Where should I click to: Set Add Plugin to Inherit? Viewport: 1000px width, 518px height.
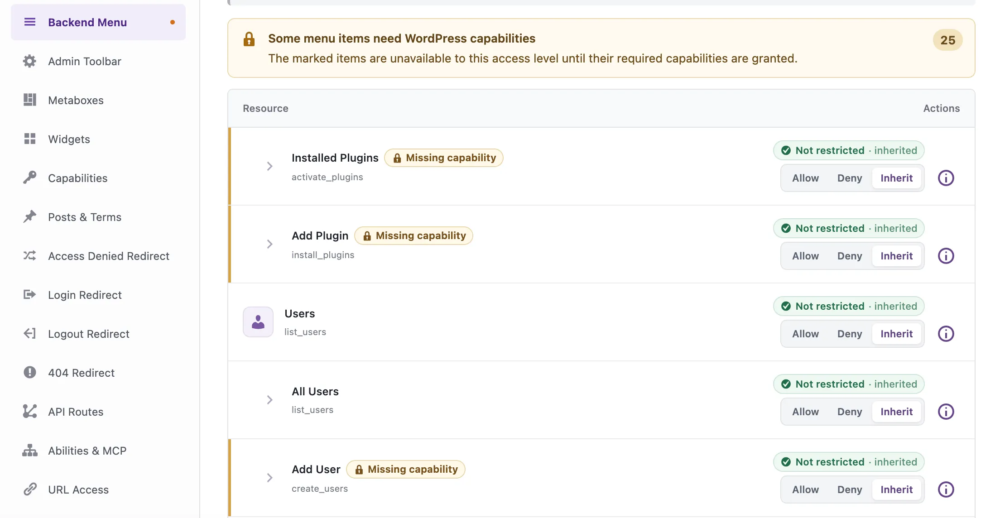[897, 256]
